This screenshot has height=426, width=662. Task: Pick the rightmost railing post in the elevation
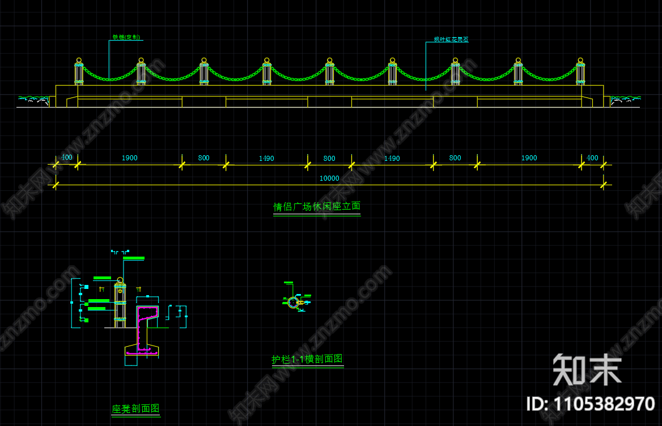[580, 72]
